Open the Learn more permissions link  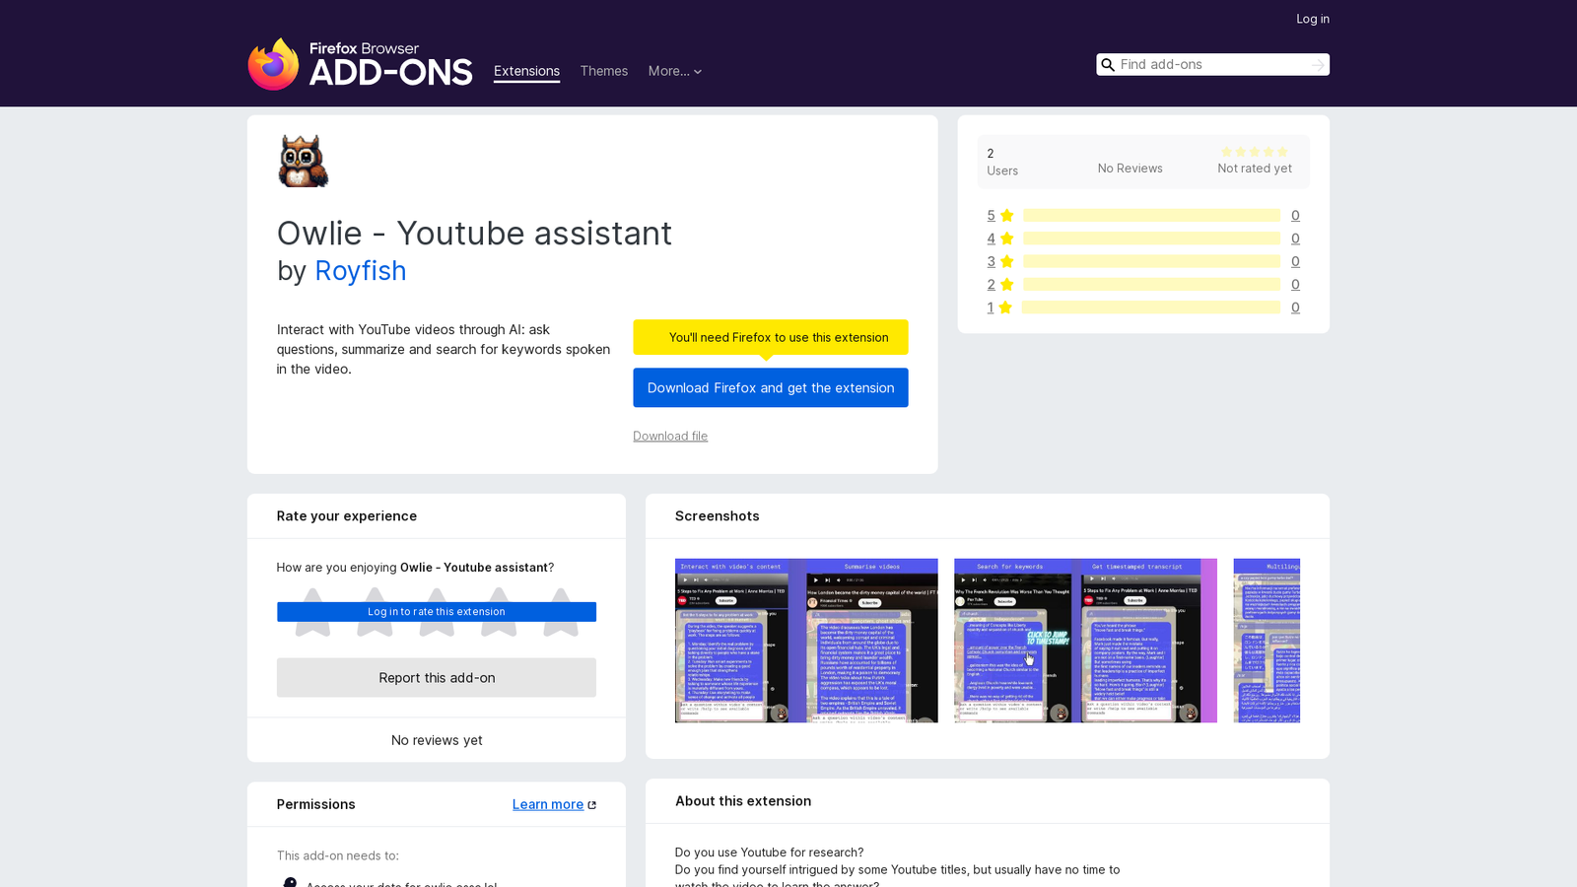coord(548,804)
